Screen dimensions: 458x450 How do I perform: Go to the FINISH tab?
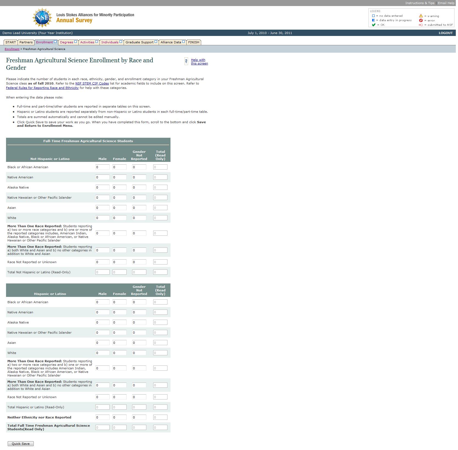tap(194, 42)
